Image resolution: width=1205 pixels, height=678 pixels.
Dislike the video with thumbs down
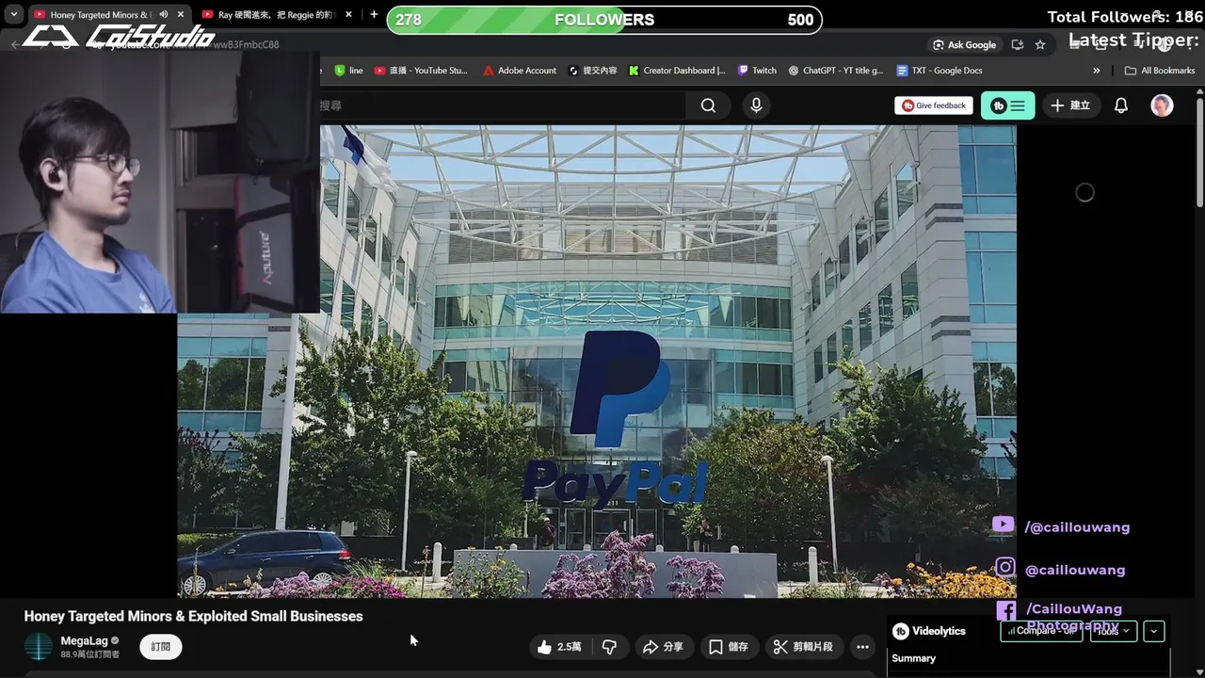click(609, 647)
